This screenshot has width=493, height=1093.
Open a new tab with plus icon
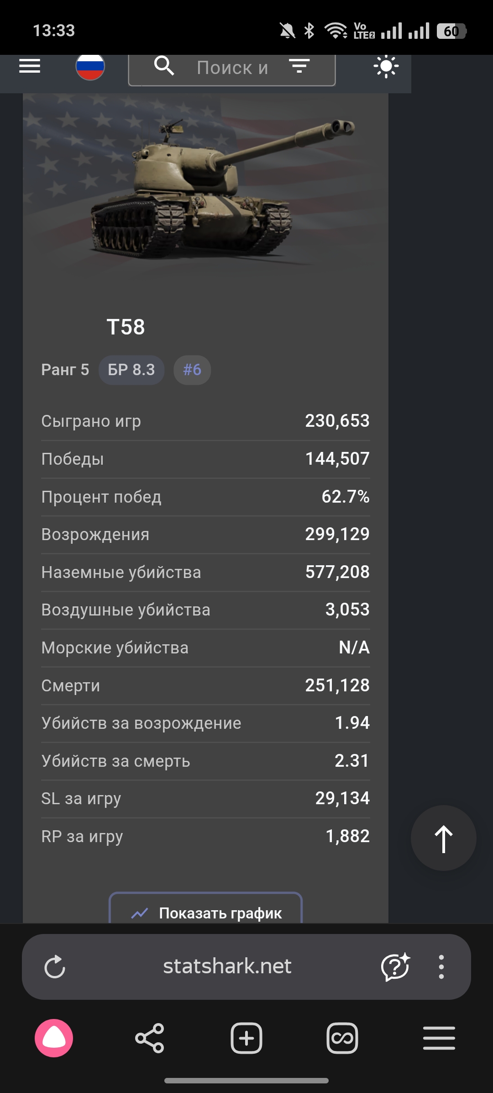(246, 1038)
